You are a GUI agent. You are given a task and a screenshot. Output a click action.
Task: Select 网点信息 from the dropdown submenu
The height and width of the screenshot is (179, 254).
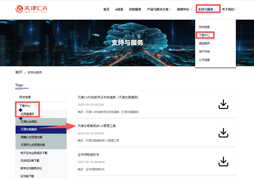204,27
